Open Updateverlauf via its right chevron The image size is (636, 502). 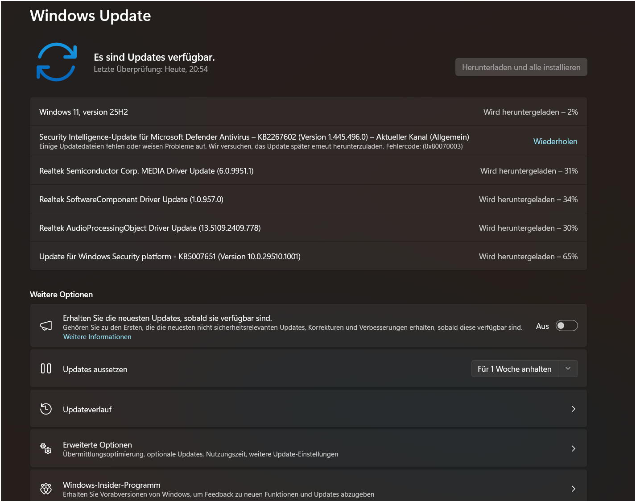[x=573, y=409]
